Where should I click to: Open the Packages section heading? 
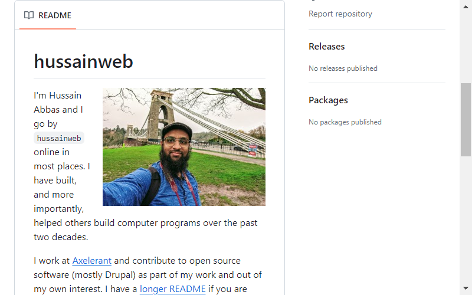click(x=328, y=100)
